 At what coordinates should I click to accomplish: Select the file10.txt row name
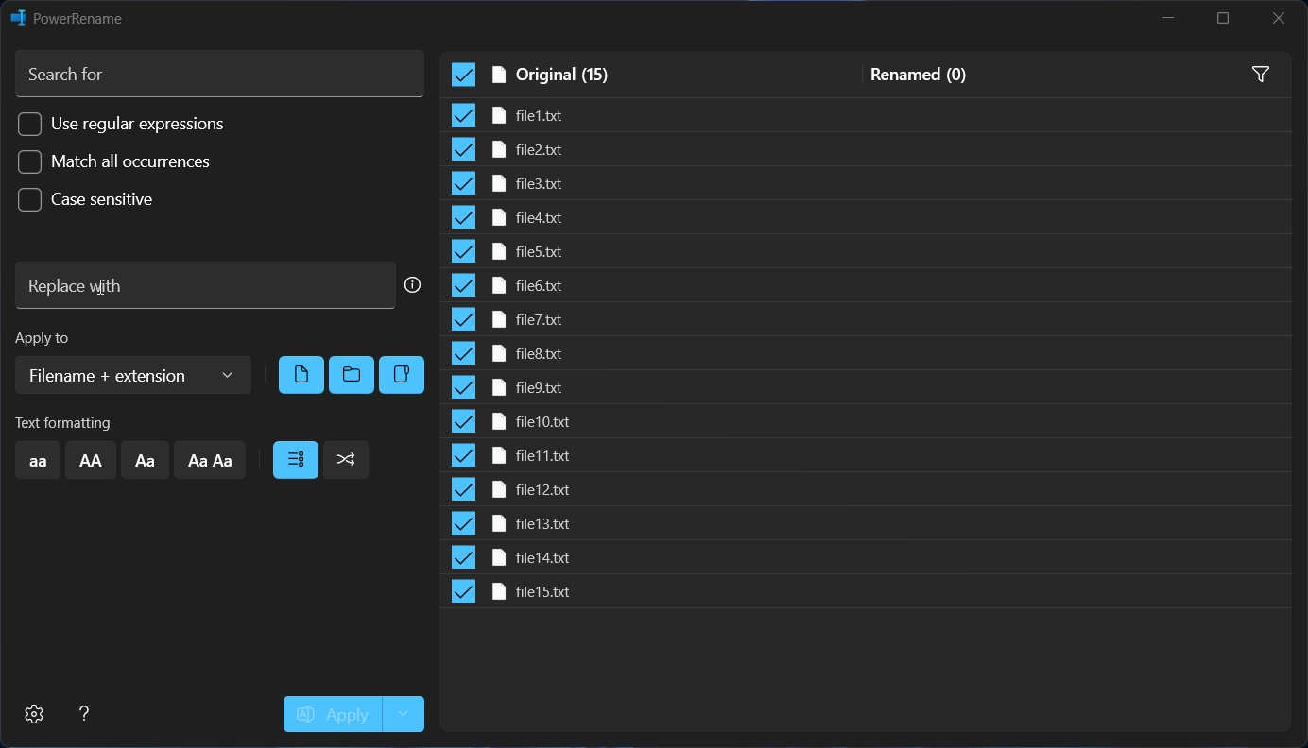(x=542, y=421)
